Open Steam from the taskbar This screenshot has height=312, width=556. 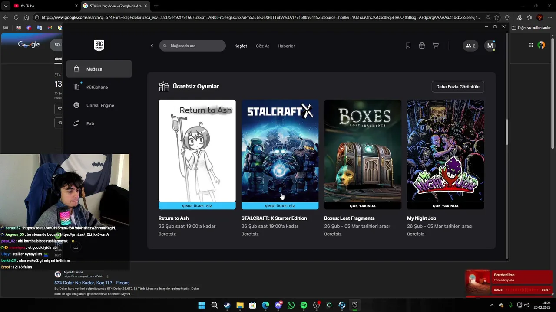pos(227,305)
